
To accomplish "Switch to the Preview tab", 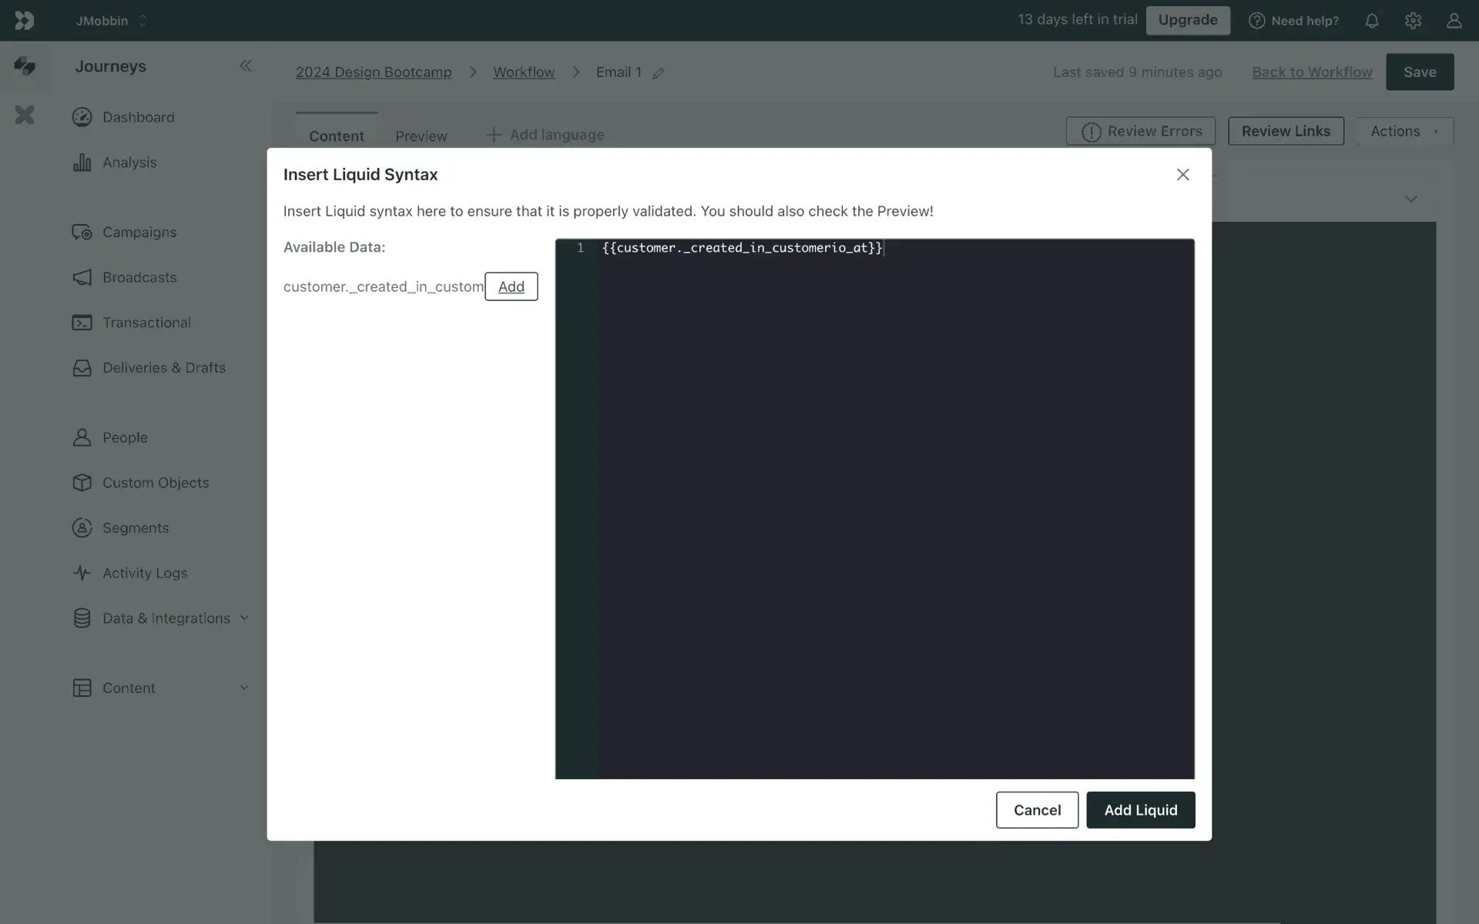I will tap(421, 136).
